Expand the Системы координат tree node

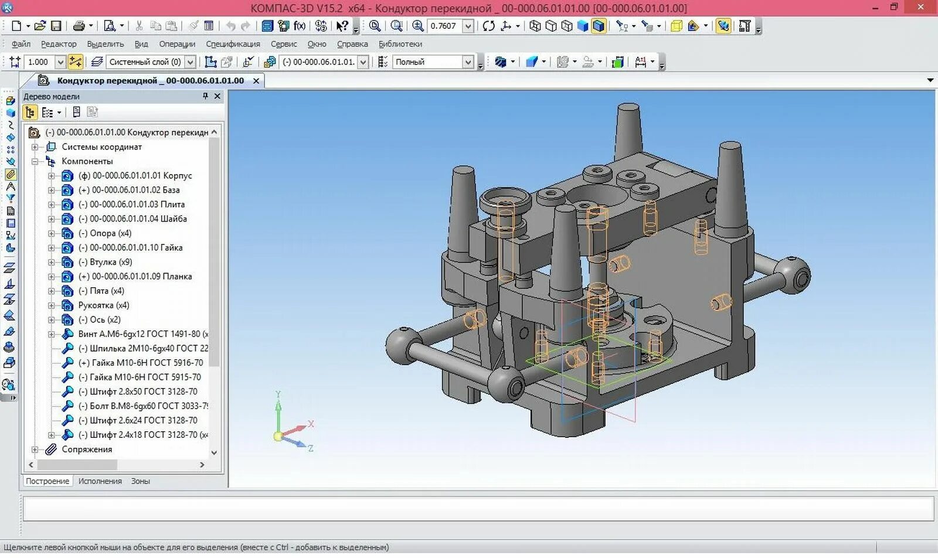(35, 147)
